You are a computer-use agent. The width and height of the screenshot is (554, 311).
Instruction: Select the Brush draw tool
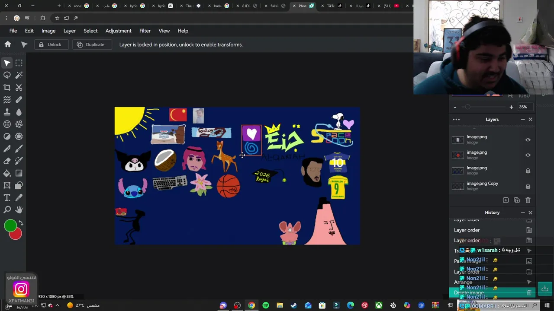point(19,149)
